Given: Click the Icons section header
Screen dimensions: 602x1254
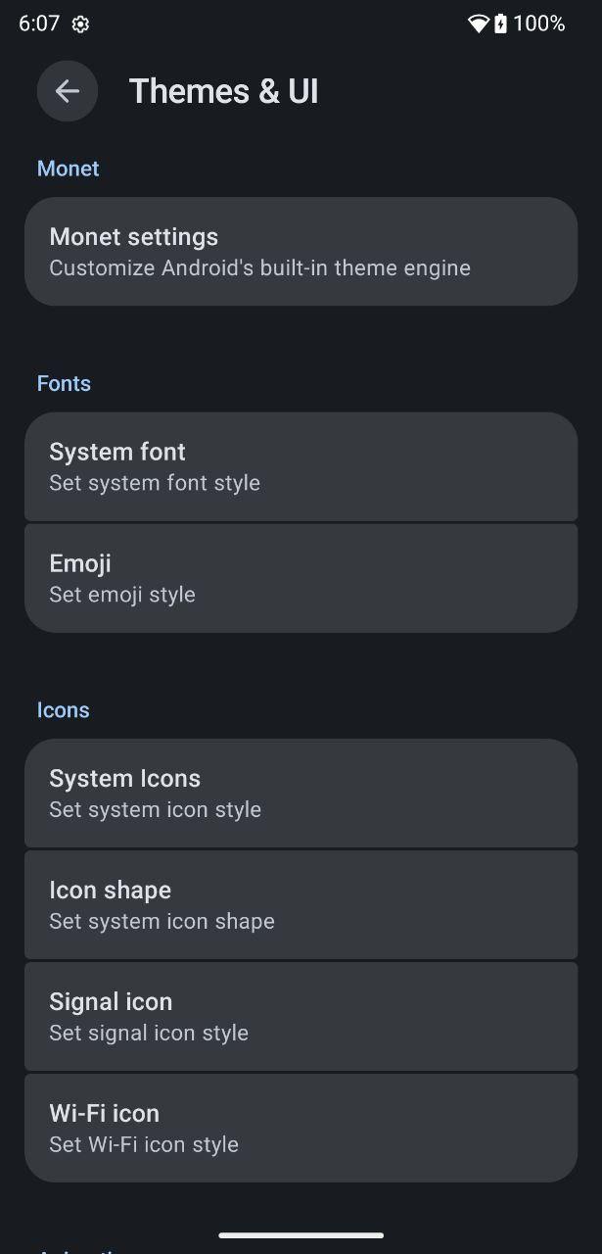Looking at the screenshot, I should 63,710.
